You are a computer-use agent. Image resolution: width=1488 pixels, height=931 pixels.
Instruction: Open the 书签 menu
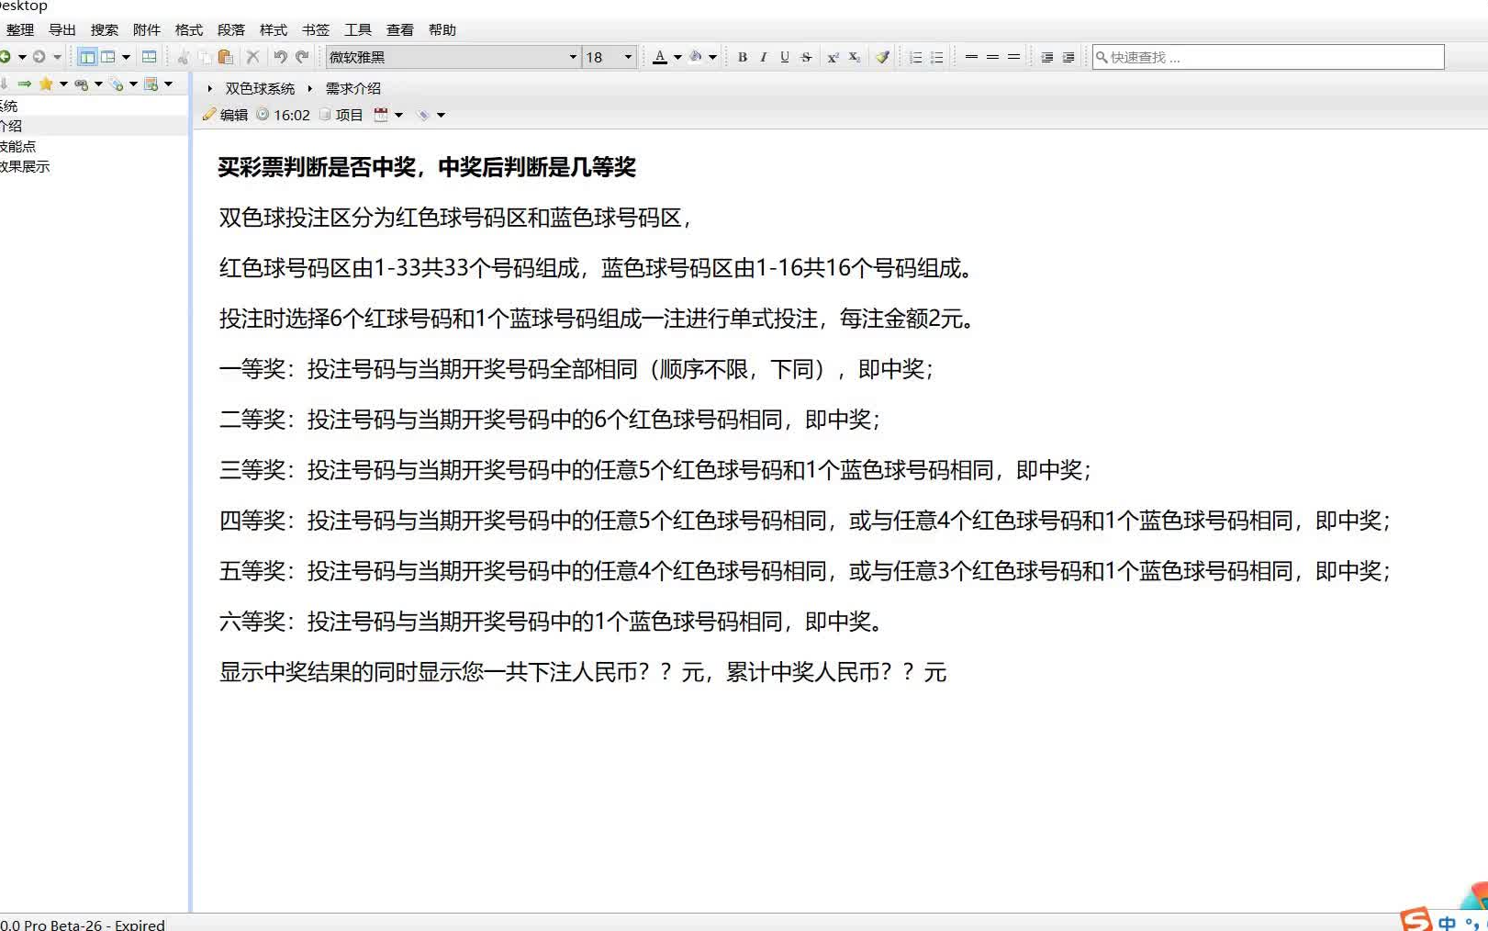(x=316, y=30)
